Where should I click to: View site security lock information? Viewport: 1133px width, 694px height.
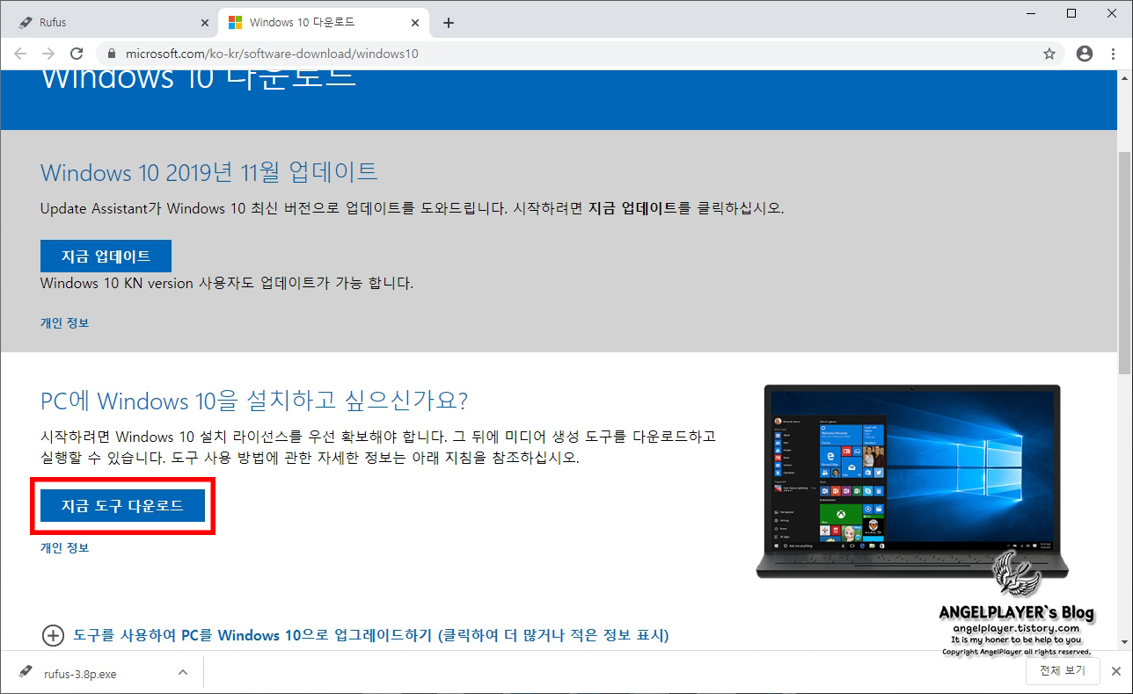[x=112, y=54]
